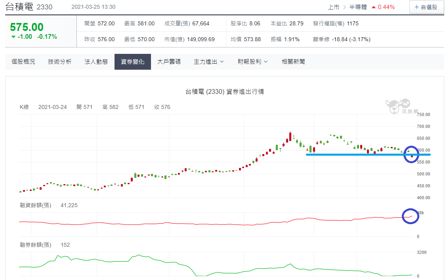Switch to 技術分析 tab
Screen dimensions: 447x280
click(59, 62)
